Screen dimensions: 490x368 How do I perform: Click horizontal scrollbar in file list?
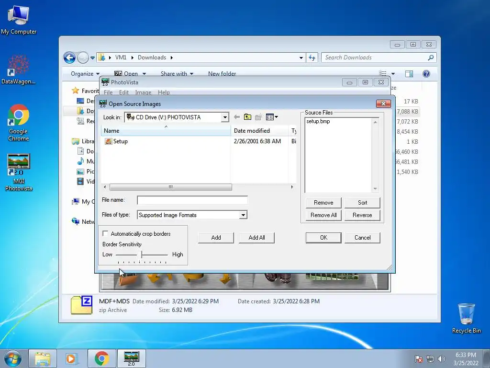[171, 187]
